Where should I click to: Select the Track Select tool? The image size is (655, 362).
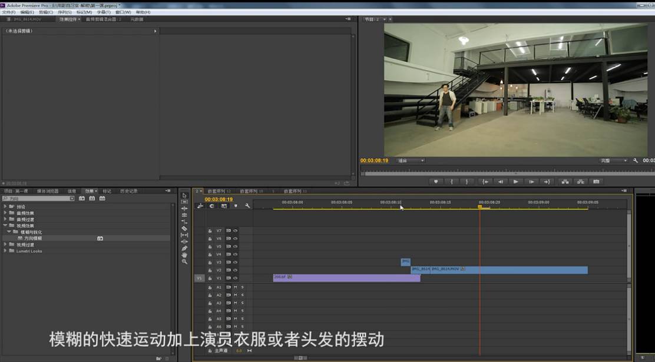click(184, 202)
